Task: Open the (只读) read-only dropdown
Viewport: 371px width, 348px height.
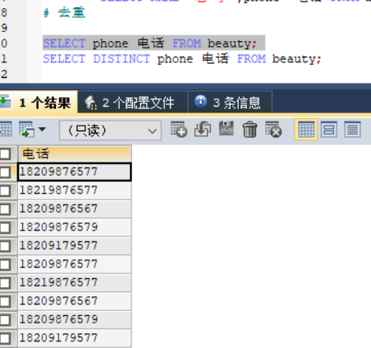Action: [110, 130]
